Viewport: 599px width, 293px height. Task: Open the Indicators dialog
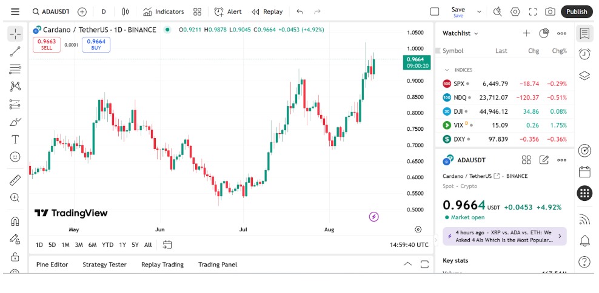click(164, 12)
